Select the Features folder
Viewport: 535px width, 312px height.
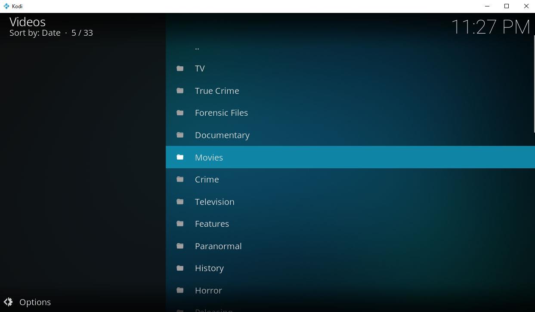(212, 224)
